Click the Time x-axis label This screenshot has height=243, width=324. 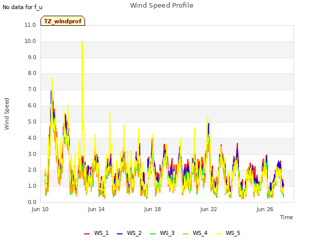[x=286, y=217]
